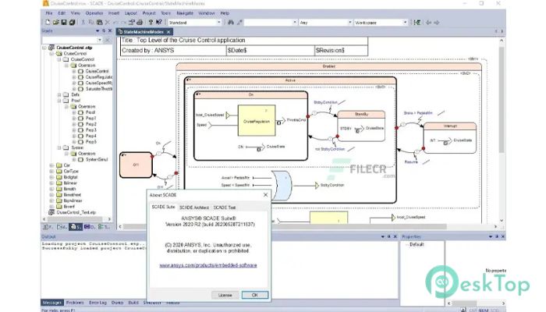Select the CruiseRegulation operator block in diagram
Viewport: 546px width, 312px height.
click(257, 120)
